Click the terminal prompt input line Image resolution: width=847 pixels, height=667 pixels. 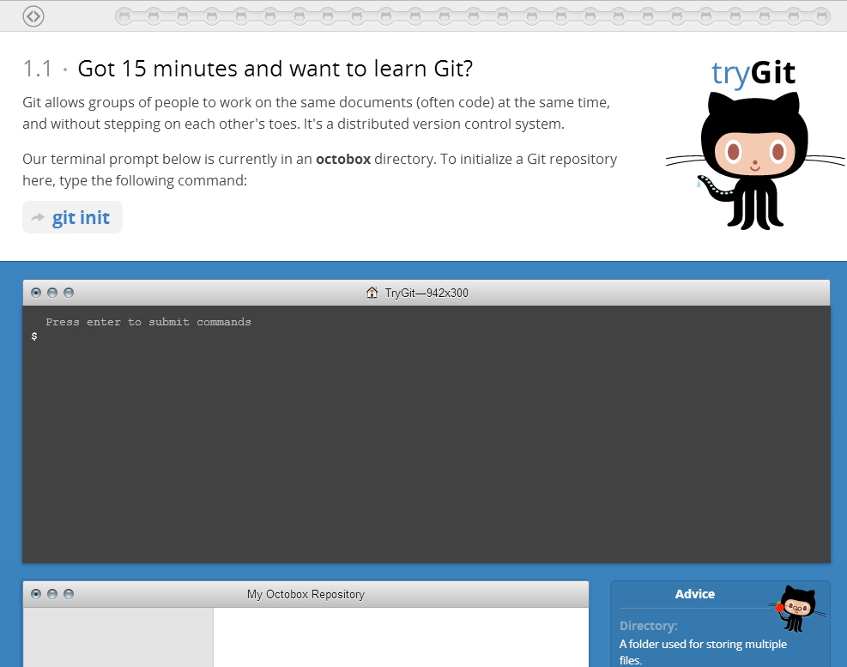(427, 337)
